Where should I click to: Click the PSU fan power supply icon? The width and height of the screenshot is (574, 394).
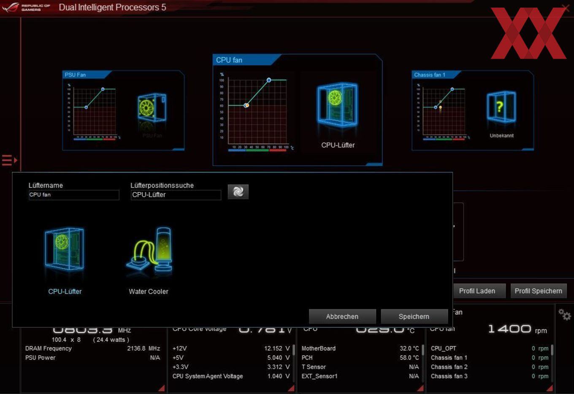point(152,108)
